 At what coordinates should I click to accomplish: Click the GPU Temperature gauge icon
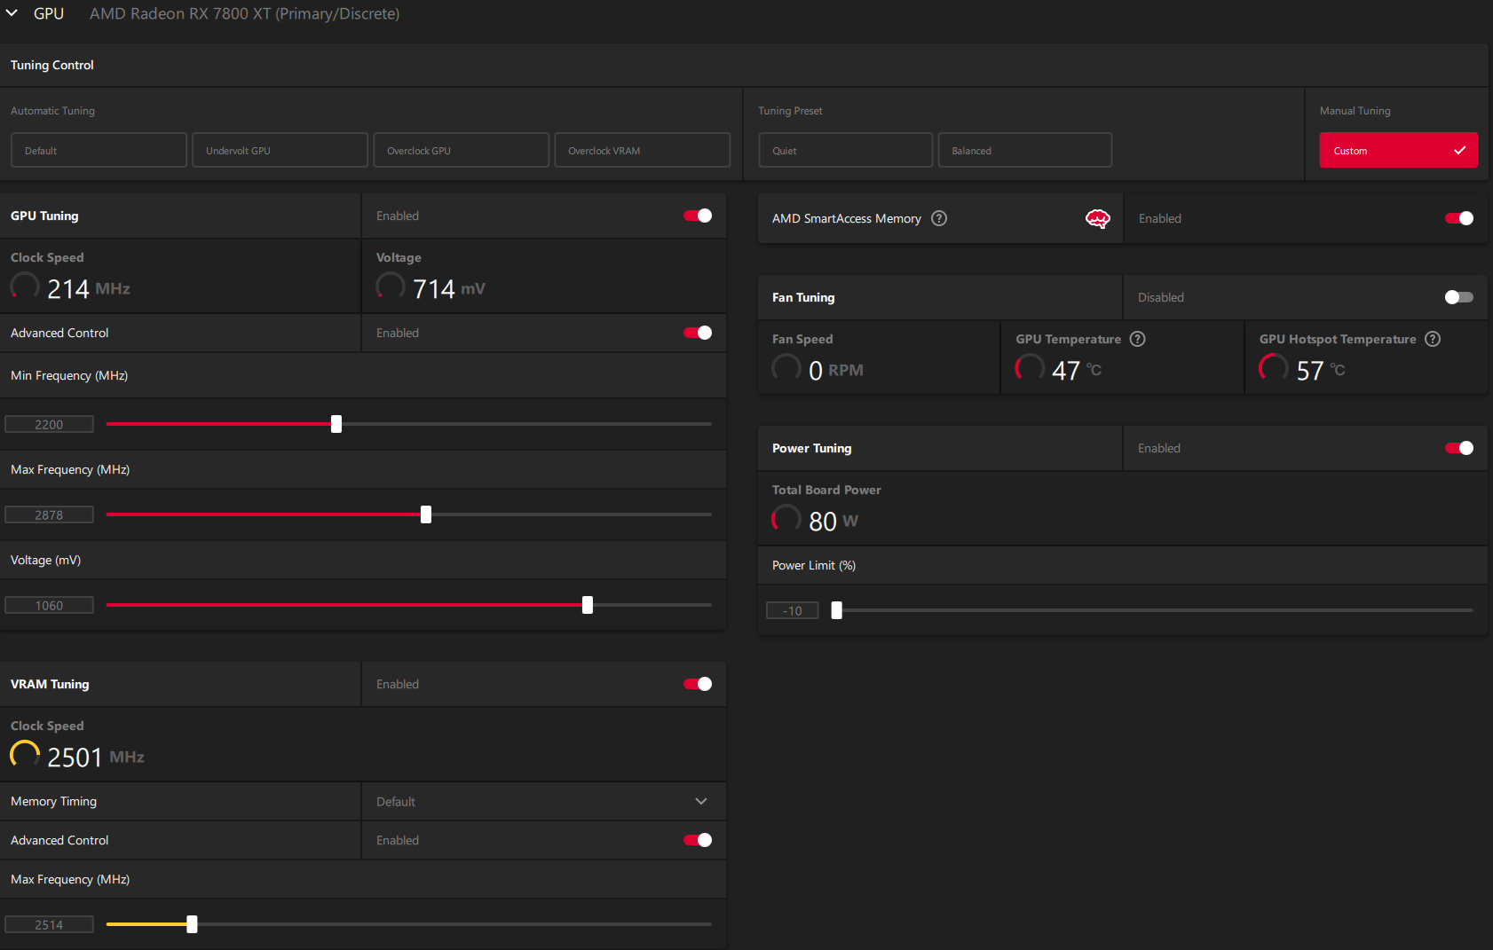[x=1030, y=368]
